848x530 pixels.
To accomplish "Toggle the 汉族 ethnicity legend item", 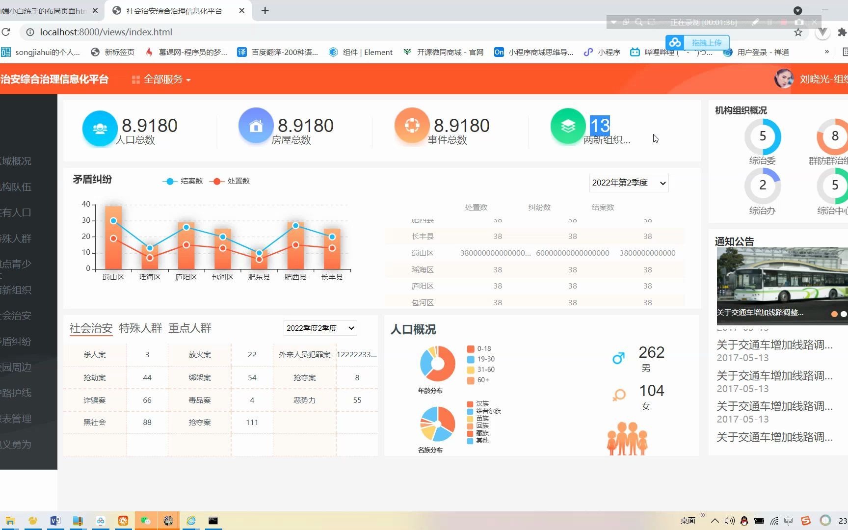I will 478,404.
